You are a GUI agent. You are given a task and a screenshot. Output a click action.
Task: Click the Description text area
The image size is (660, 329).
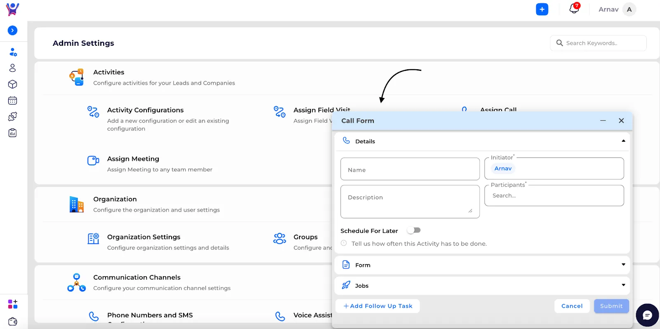pos(410,202)
